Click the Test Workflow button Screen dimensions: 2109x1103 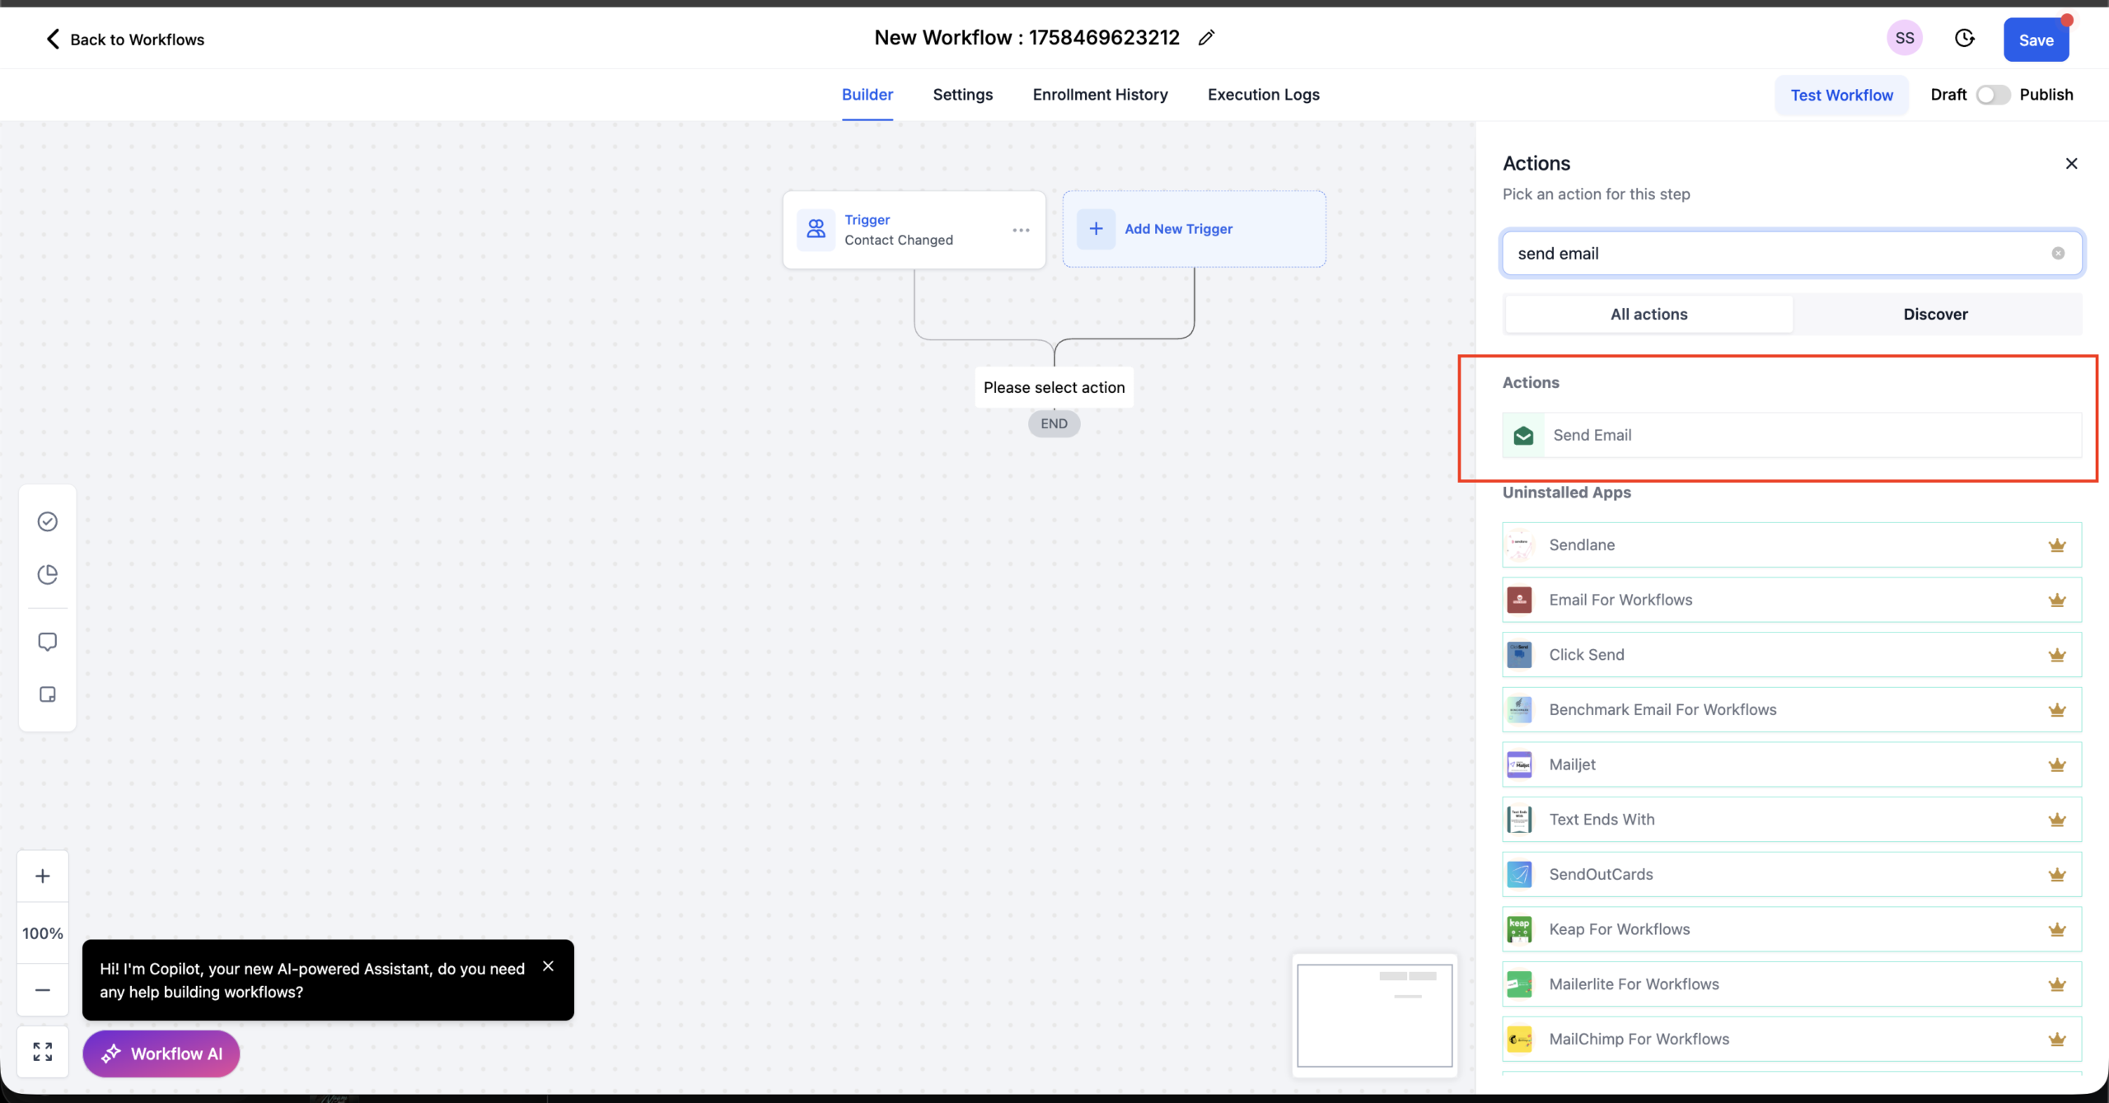point(1842,95)
